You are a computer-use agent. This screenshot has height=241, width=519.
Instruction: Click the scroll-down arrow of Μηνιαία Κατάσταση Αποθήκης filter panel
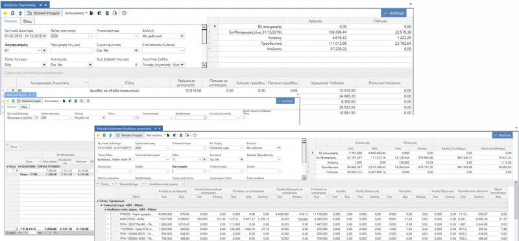point(304,178)
